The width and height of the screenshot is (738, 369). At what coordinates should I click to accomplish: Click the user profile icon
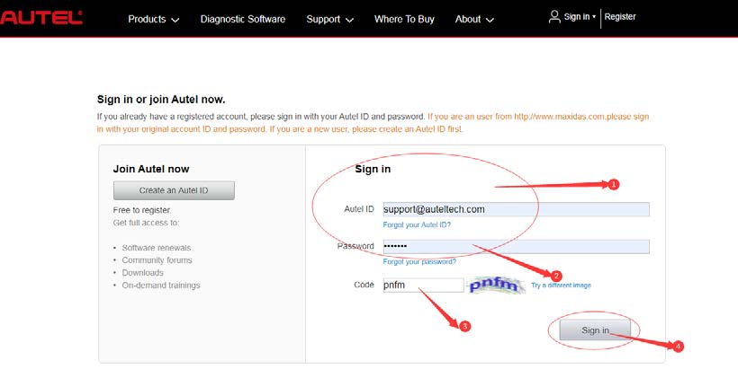pyautogui.click(x=554, y=17)
